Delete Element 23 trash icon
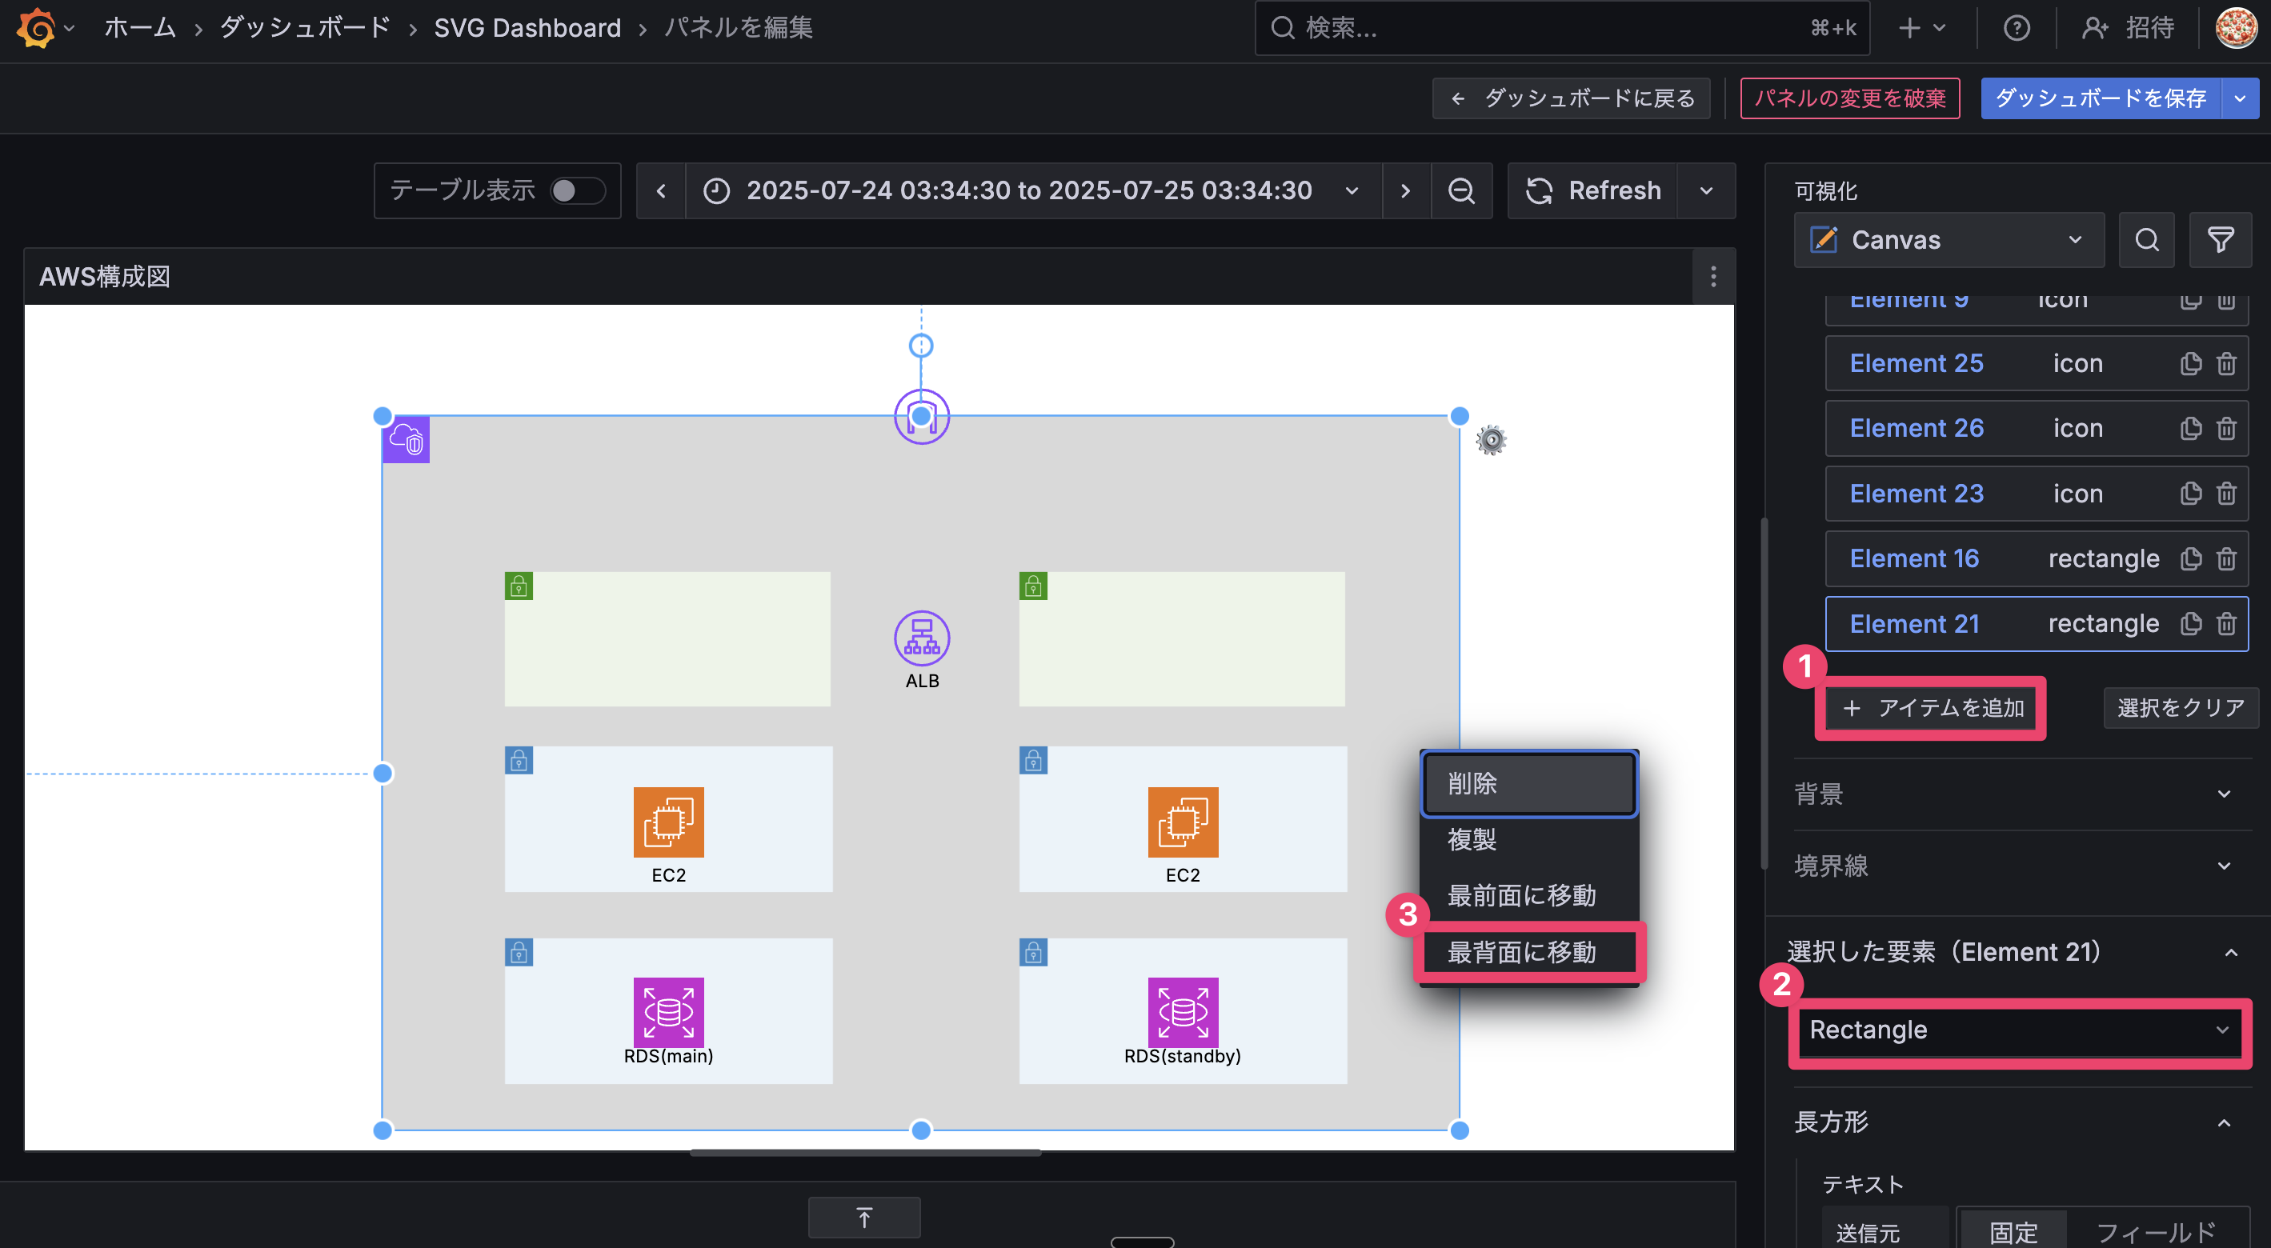The image size is (2271, 1248). (x=2226, y=494)
